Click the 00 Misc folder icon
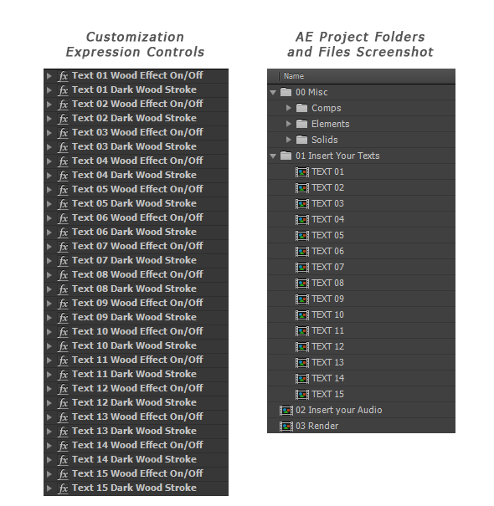Image resolution: width=494 pixels, height=506 pixels. (286, 92)
